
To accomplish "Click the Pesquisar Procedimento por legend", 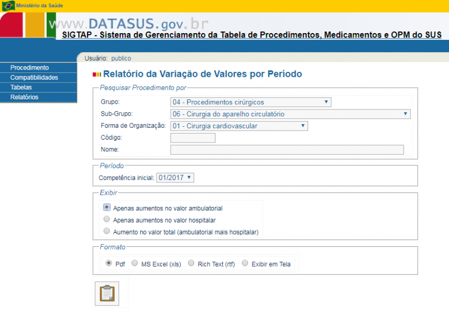I will [x=143, y=88].
